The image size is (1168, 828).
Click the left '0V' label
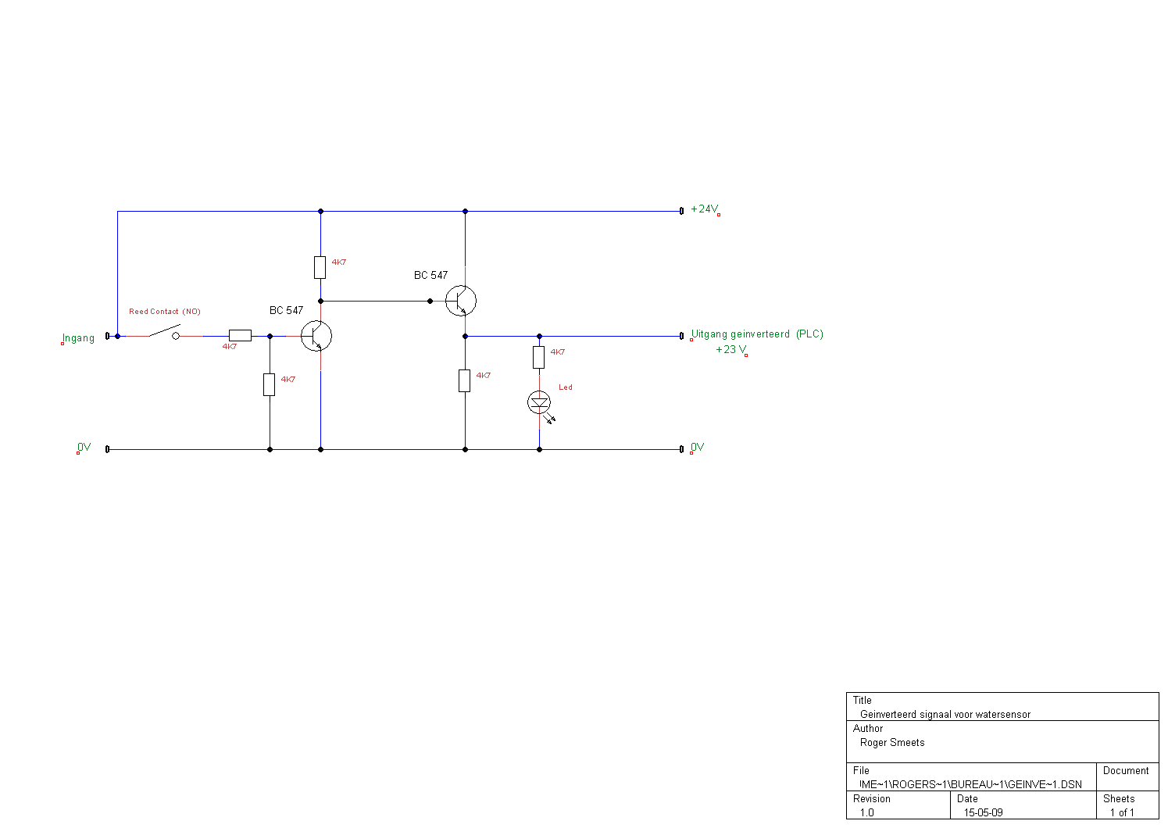(x=84, y=448)
